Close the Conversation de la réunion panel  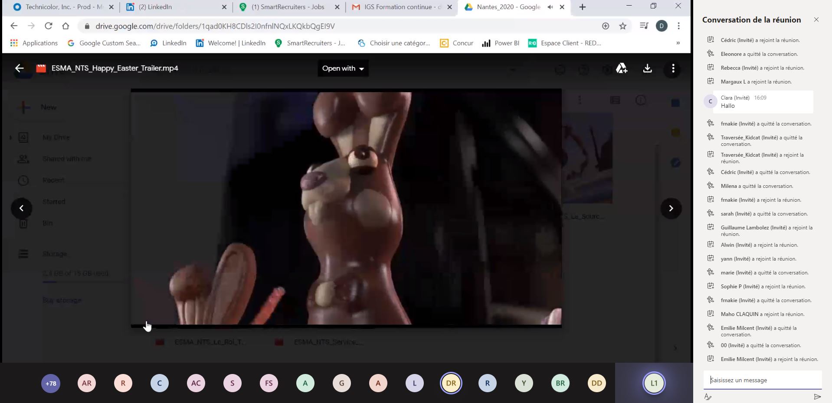(816, 19)
